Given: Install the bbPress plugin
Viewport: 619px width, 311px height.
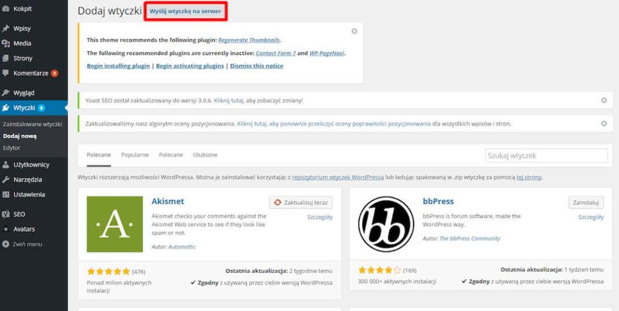Looking at the screenshot, I should (x=585, y=202).
